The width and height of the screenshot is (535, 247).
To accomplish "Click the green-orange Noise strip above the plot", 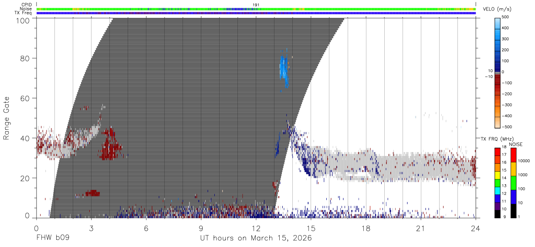I will point(256,9).
